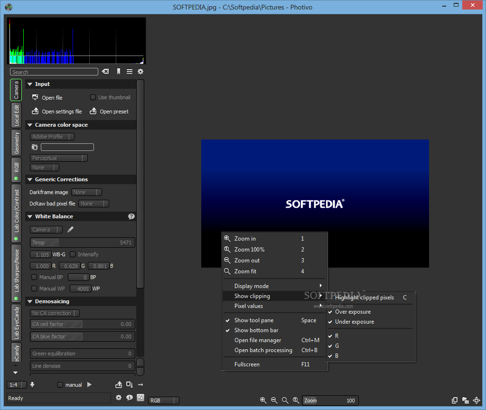486x410 pixels.
Task: Open the Darkframe image None dropdown
Action: 86,192
